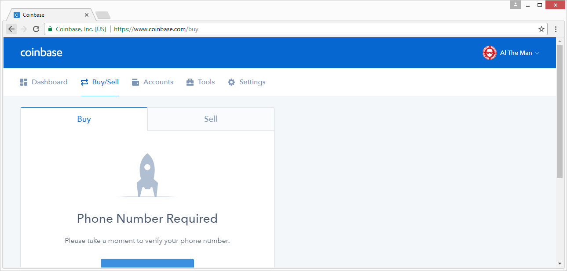Open the Tools page
Image resolution: width=567 pixels, height=271 pixels.
click(x=201, y=82)
